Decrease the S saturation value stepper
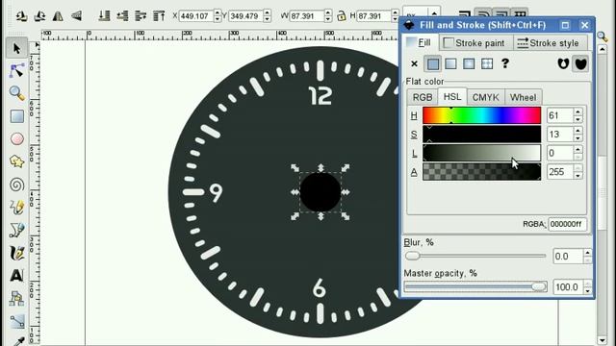 tap(577, 138)
